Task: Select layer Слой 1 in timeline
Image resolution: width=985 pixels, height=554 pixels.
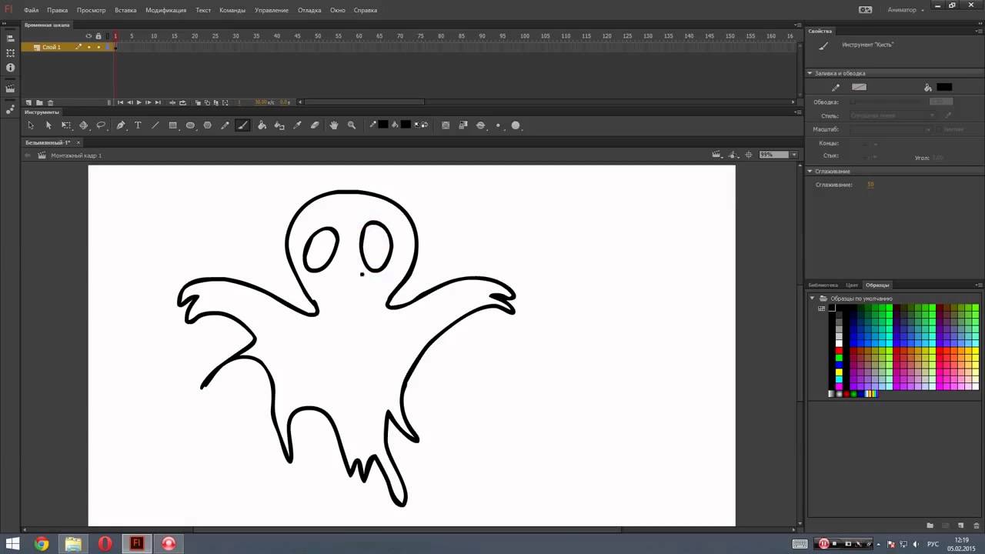Action: (x=52, y=47)
